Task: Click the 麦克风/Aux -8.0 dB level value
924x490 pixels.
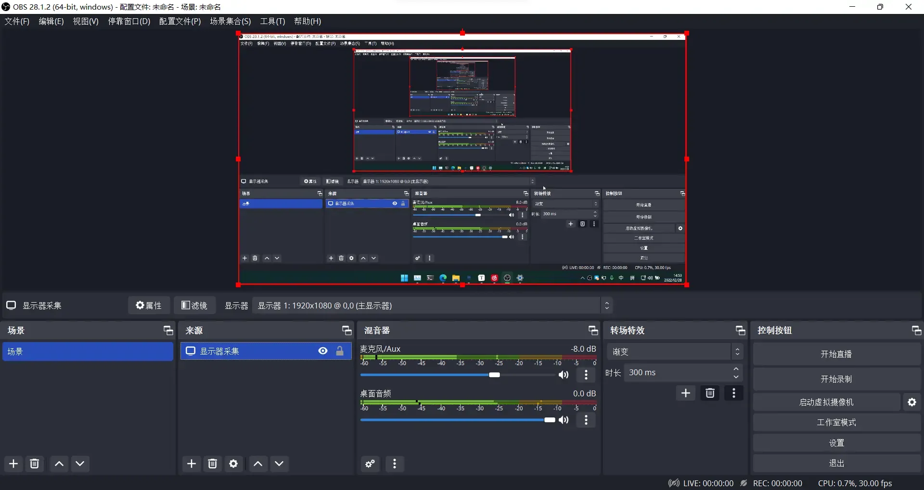Action: [583, 349]
